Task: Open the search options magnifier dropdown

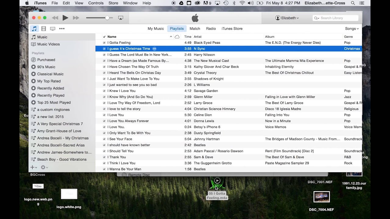Action: 317,18
